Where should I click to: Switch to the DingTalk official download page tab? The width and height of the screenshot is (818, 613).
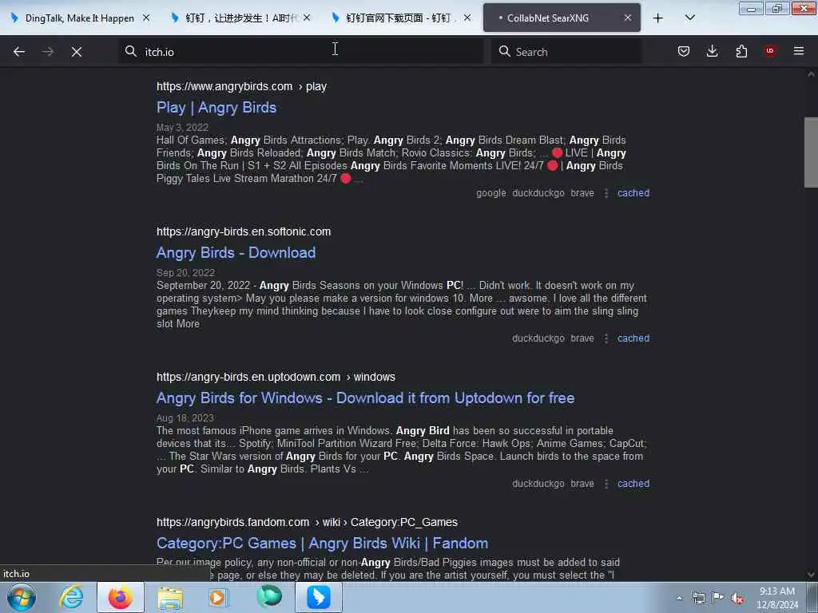pyautogui.click(x=400, y=18)
